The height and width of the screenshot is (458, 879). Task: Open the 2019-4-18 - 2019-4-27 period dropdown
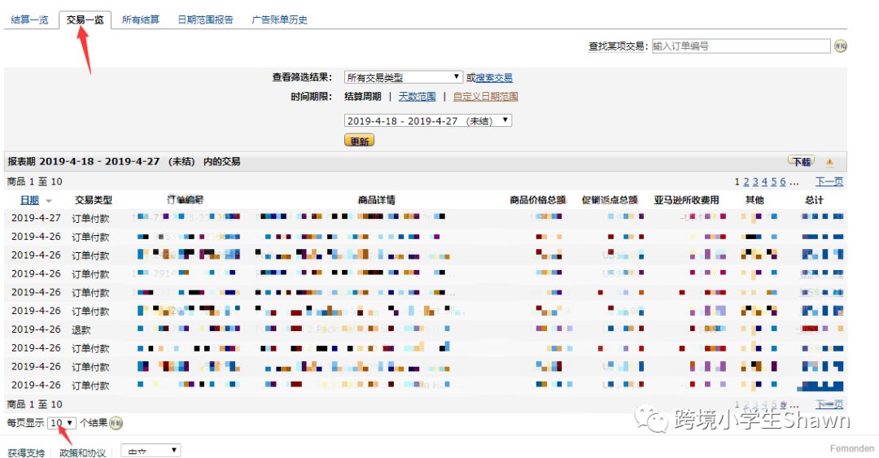[x=428, y=120]
